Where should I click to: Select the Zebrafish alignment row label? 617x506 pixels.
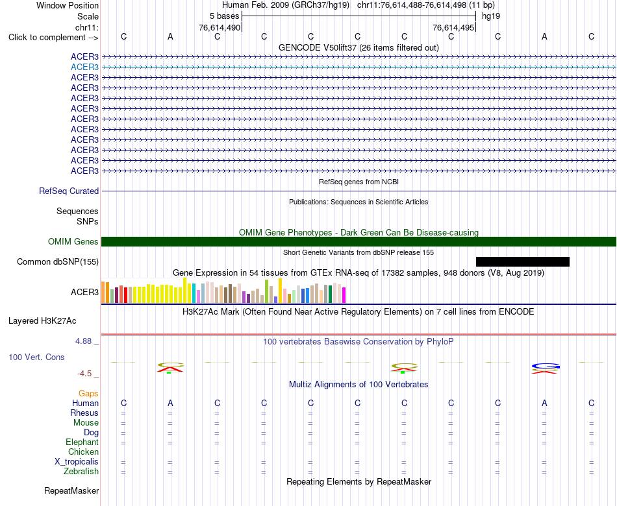point(81,471)
